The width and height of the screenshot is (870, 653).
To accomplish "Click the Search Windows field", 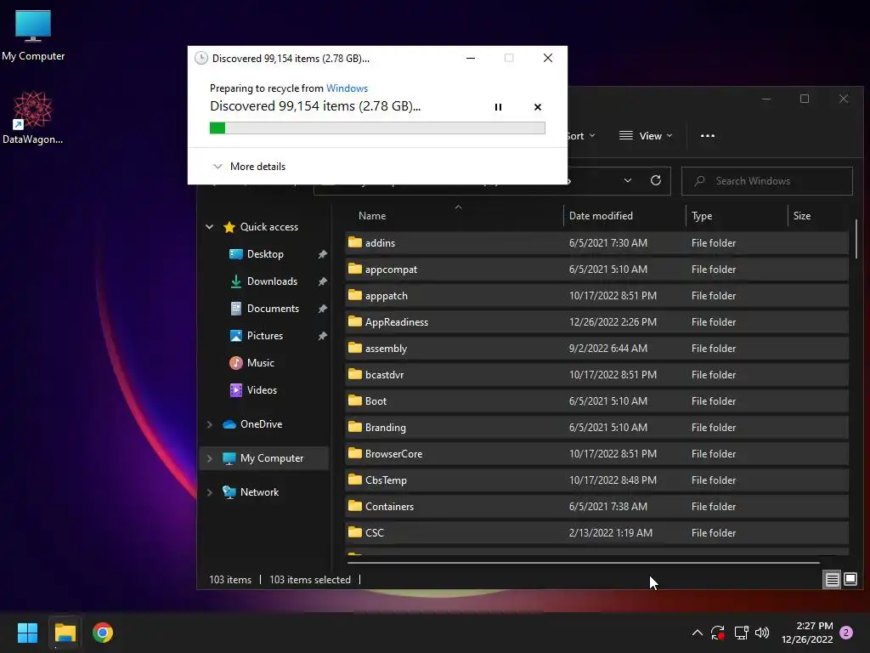I will tap(767, 181).
